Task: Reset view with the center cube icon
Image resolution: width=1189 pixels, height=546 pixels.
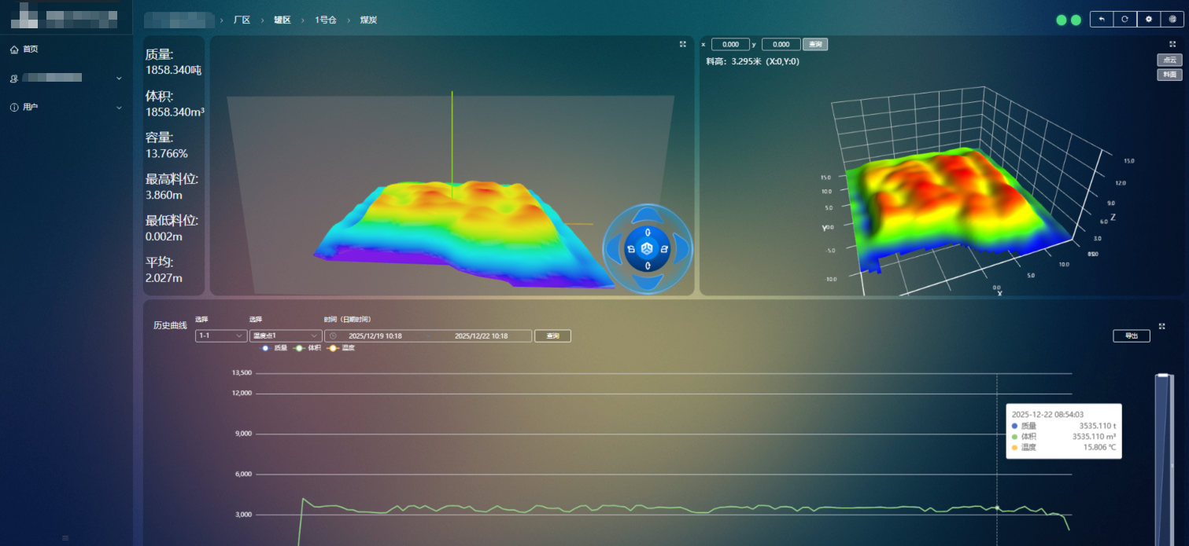Action: [648, 249]
